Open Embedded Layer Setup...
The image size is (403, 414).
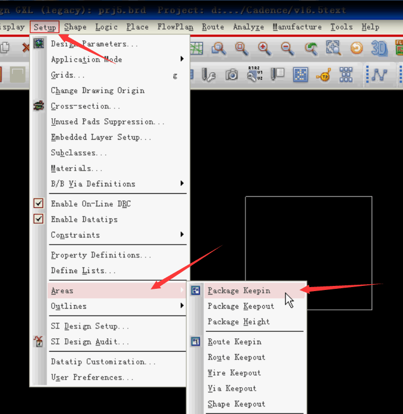pos(117,137)
